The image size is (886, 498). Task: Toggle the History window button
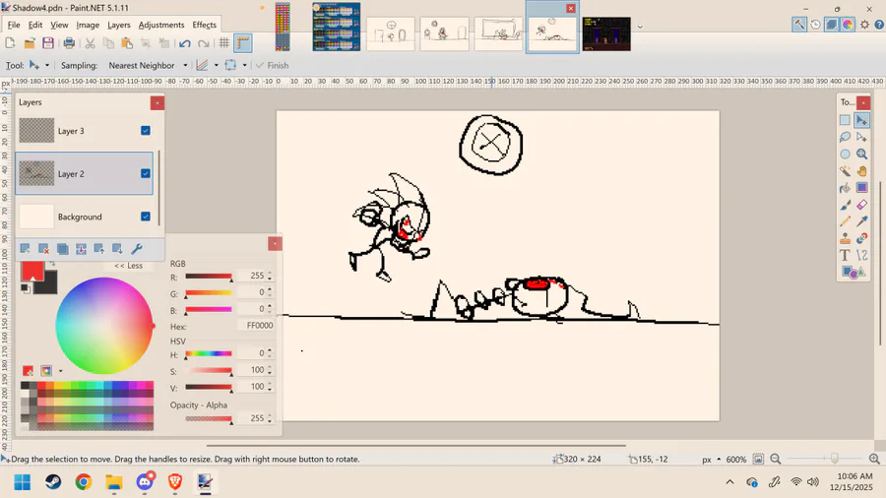click(815, 25)
